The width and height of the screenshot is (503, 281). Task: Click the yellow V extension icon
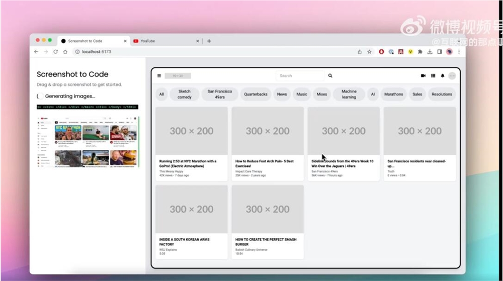(410, 52)
